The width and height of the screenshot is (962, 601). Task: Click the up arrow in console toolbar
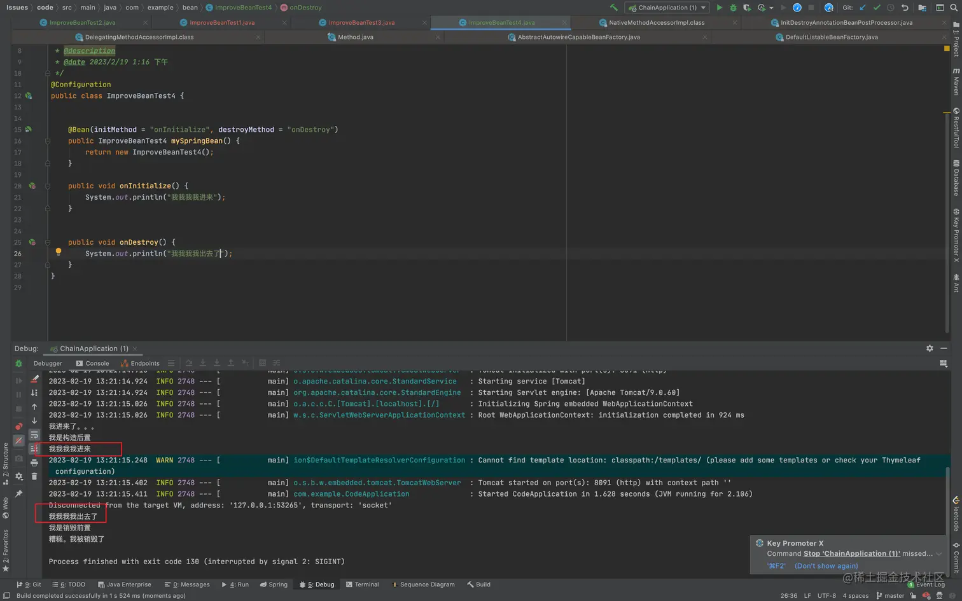(34, 407)
